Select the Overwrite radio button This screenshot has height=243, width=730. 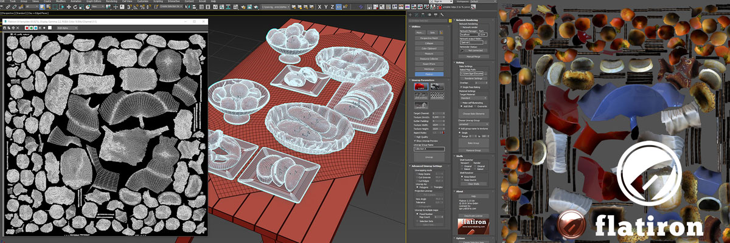click(476, 106)
